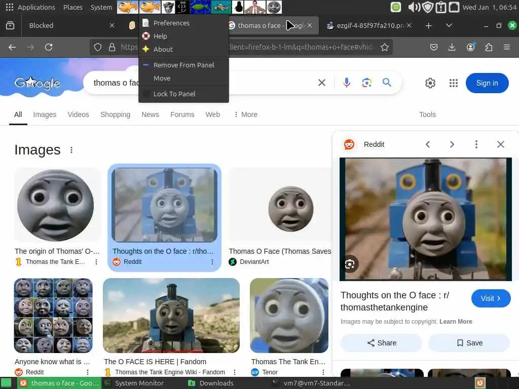Open the Tools search options link
The height and width of the screenshot is (389, 519).
(427, 114)
